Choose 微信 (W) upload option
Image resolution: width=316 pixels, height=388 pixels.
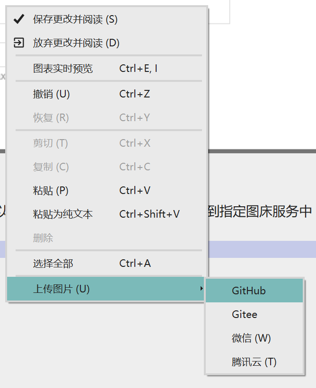coord(255,338)
